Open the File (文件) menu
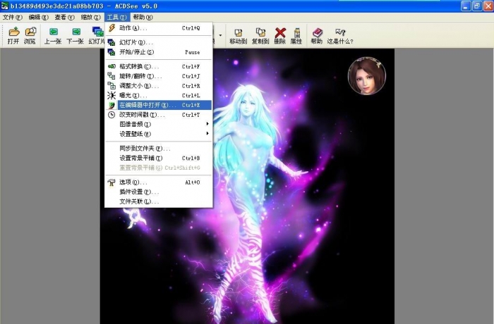Image resolution: width=494 pixels, height=324 pixels. (12, 18)
